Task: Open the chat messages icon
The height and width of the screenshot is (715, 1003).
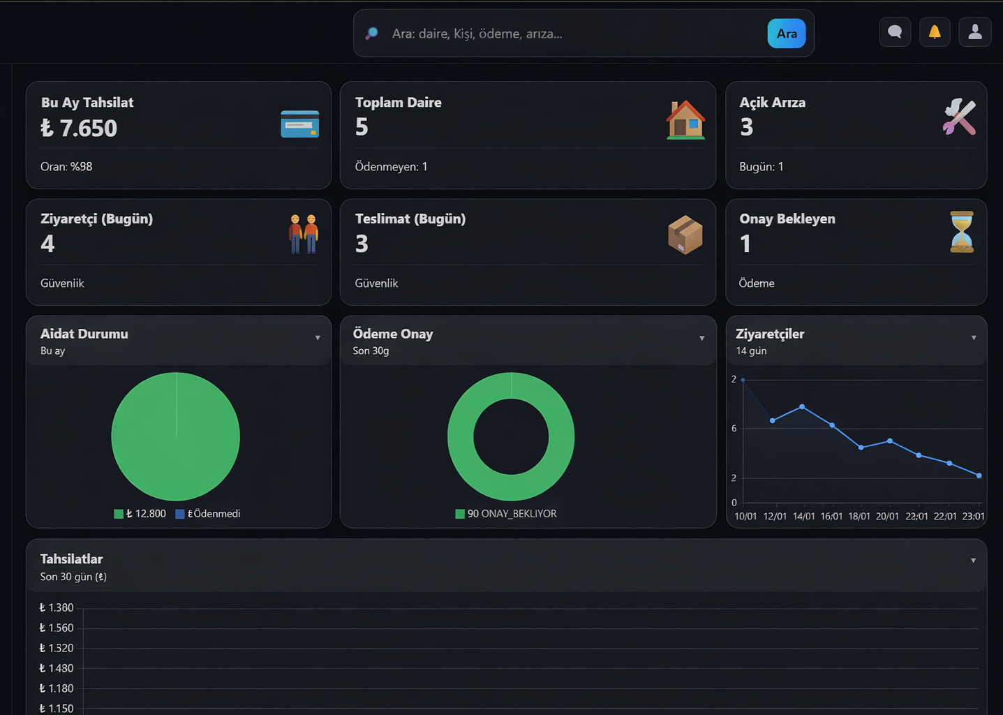Action: (895, 32)
